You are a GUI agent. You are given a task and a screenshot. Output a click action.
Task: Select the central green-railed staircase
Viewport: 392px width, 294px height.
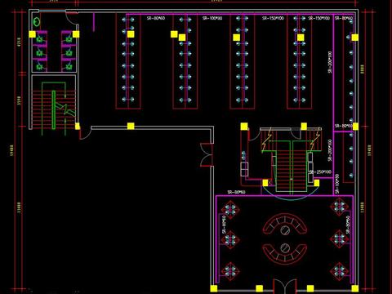292,163
